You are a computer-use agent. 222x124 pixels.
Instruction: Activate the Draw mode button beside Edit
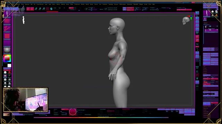32,9
